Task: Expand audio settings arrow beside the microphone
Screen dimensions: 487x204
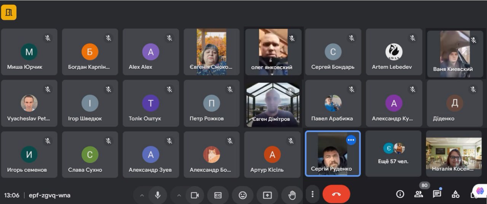Action: tap(142, 195)
